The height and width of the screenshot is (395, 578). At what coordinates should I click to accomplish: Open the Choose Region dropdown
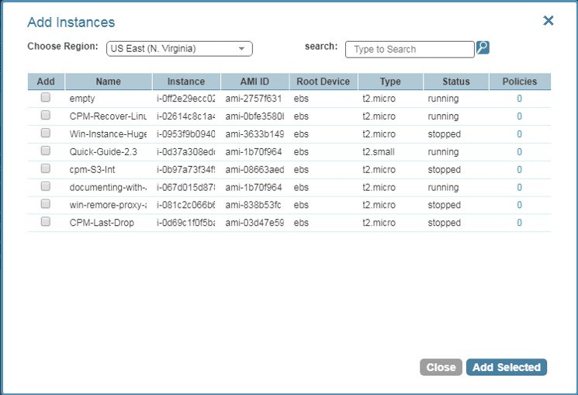[179, 49]
